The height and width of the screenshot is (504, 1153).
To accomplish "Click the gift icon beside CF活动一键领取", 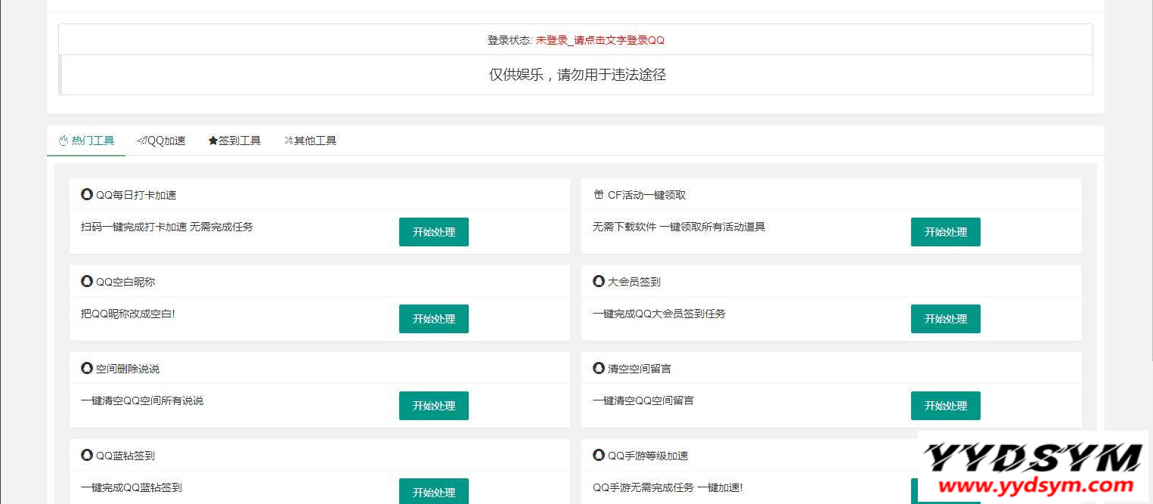I will [x=599, y=195].
